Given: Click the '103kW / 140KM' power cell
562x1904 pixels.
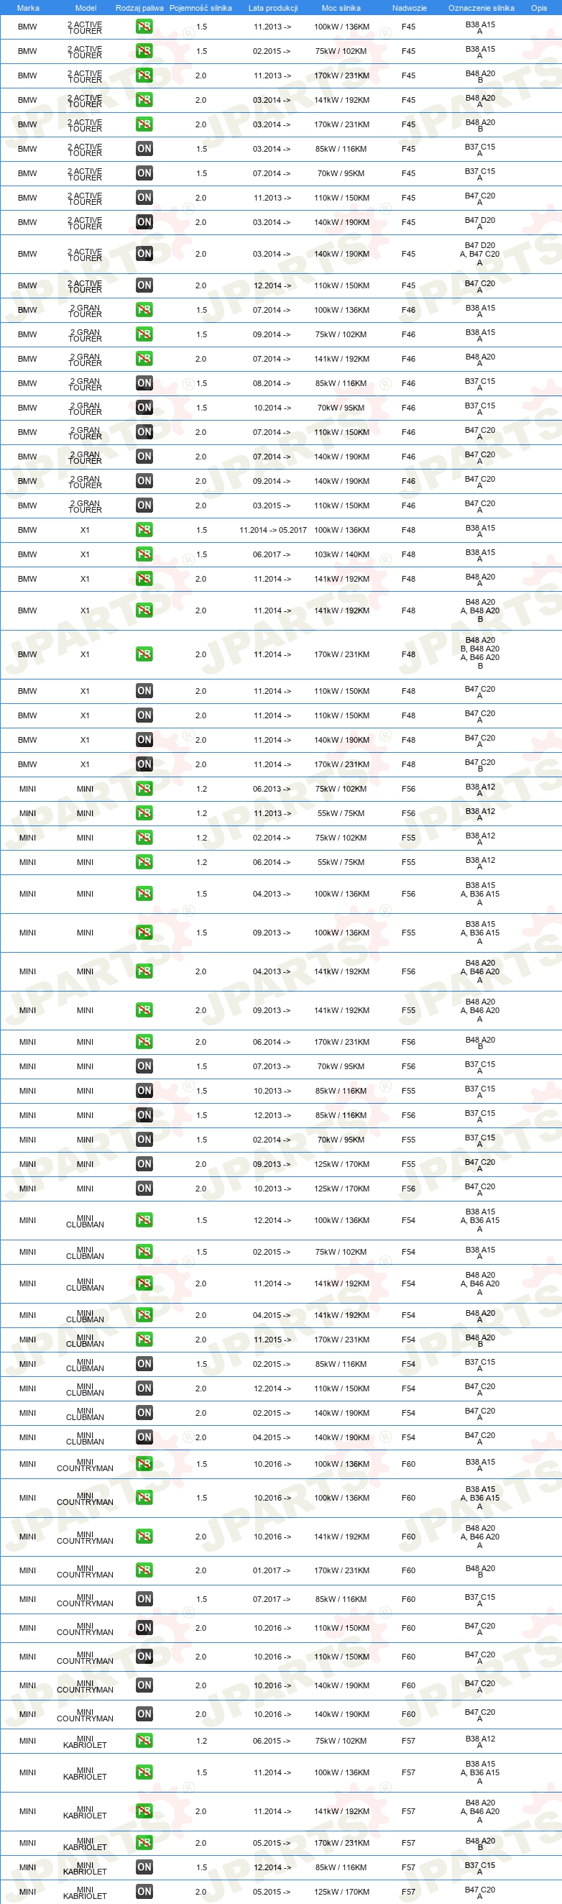Looking at the screenshot, I should 342,554.
